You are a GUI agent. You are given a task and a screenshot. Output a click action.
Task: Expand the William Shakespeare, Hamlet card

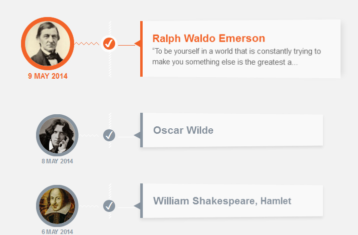[231, 201]
